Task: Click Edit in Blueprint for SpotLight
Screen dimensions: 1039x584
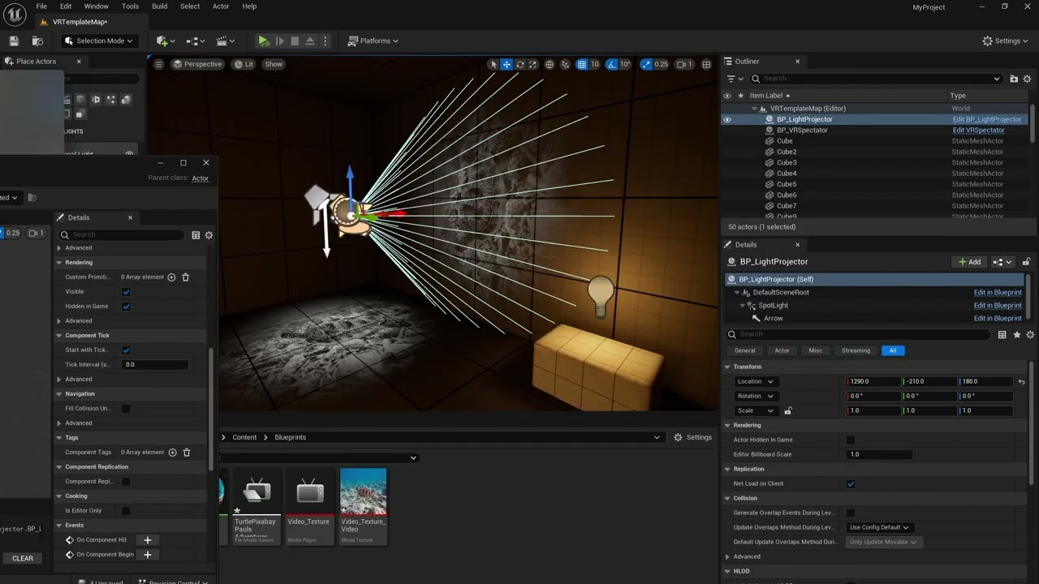Action: (x=998, y=305)
